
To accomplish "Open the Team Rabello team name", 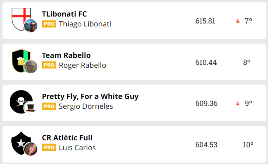I will tap(66, 55).
